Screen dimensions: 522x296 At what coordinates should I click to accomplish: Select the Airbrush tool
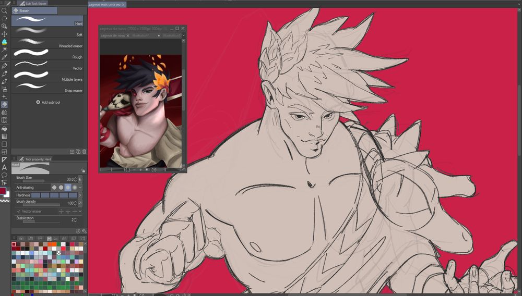coord(4,89)
